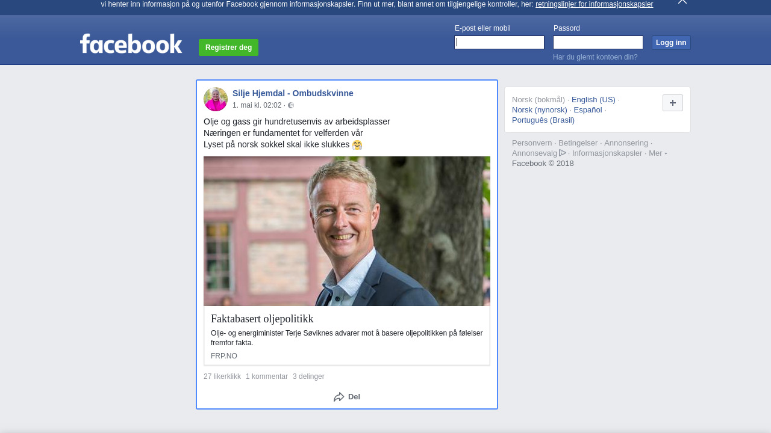
Task: Click the Registrer deg button
Action: tap(228, 48)
